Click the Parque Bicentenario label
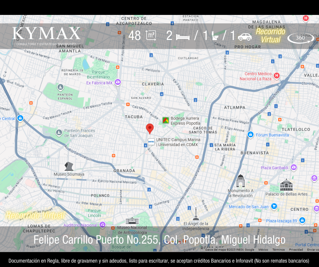The image size is (319, 267). [x=98, y=74]
